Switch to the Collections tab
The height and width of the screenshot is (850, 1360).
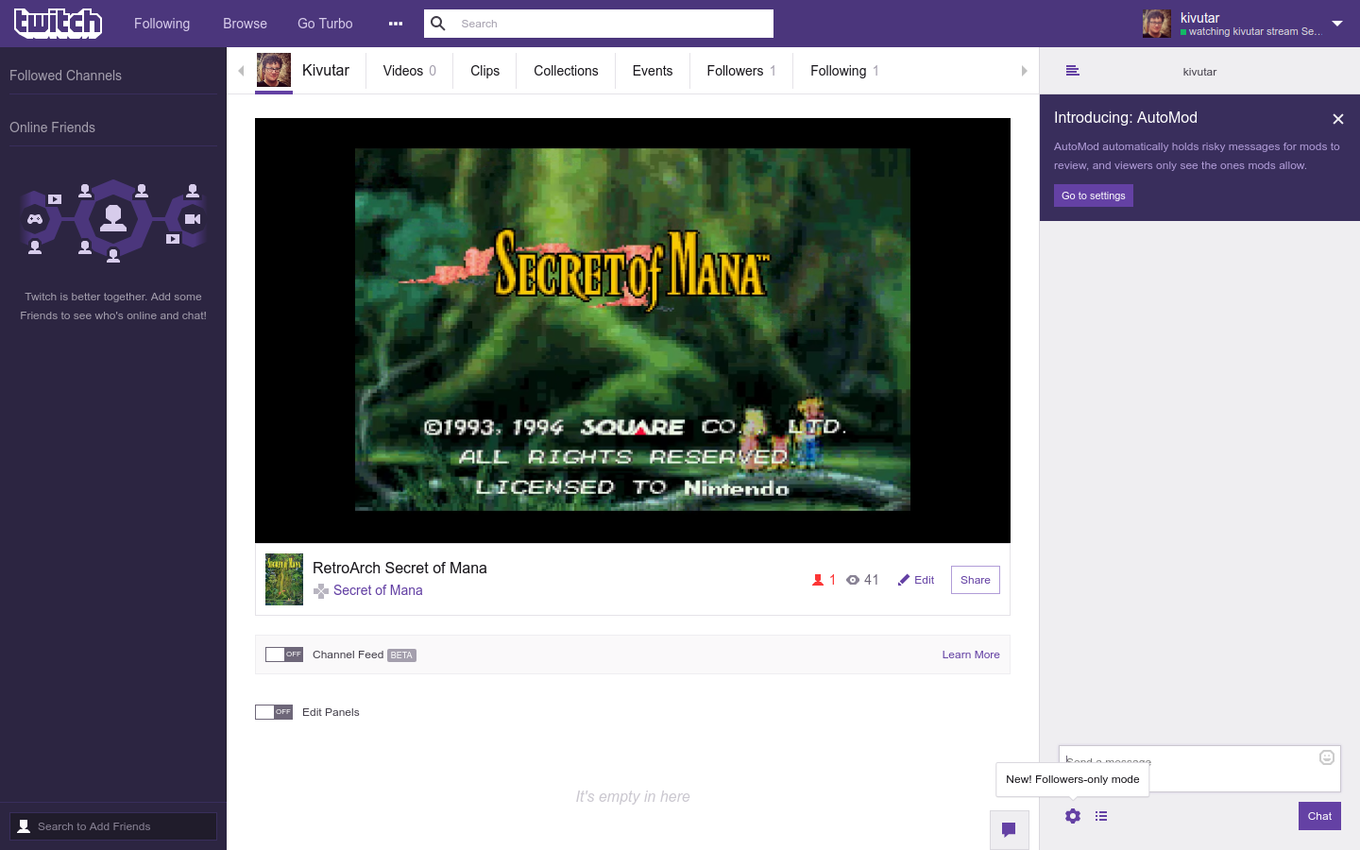click(566, 71)
